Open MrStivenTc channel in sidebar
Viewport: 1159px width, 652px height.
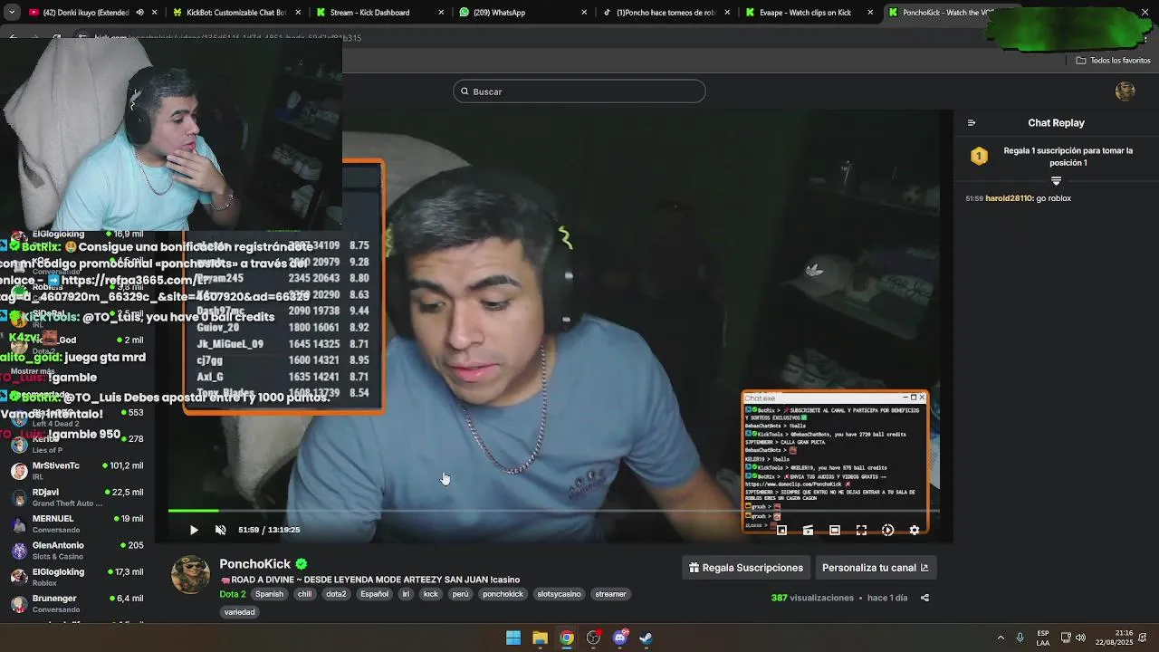pos(77,471)
